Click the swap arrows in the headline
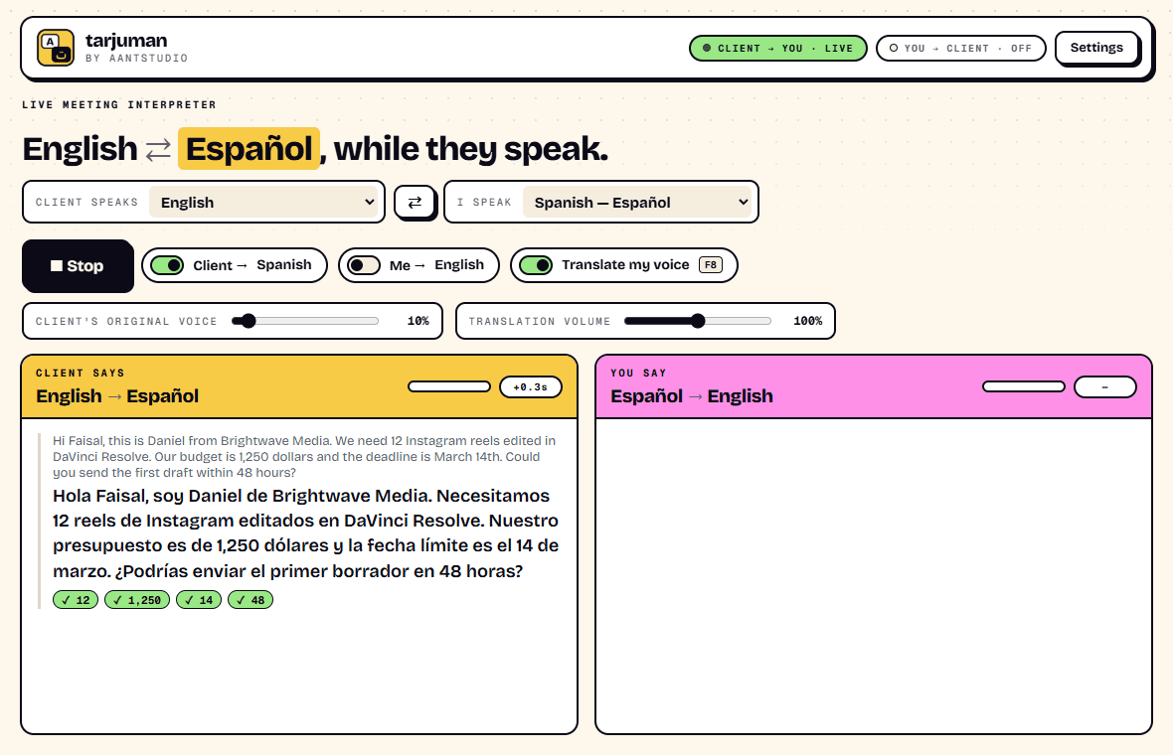This screenshot has height=755, width=1173. tap(158, 150)
